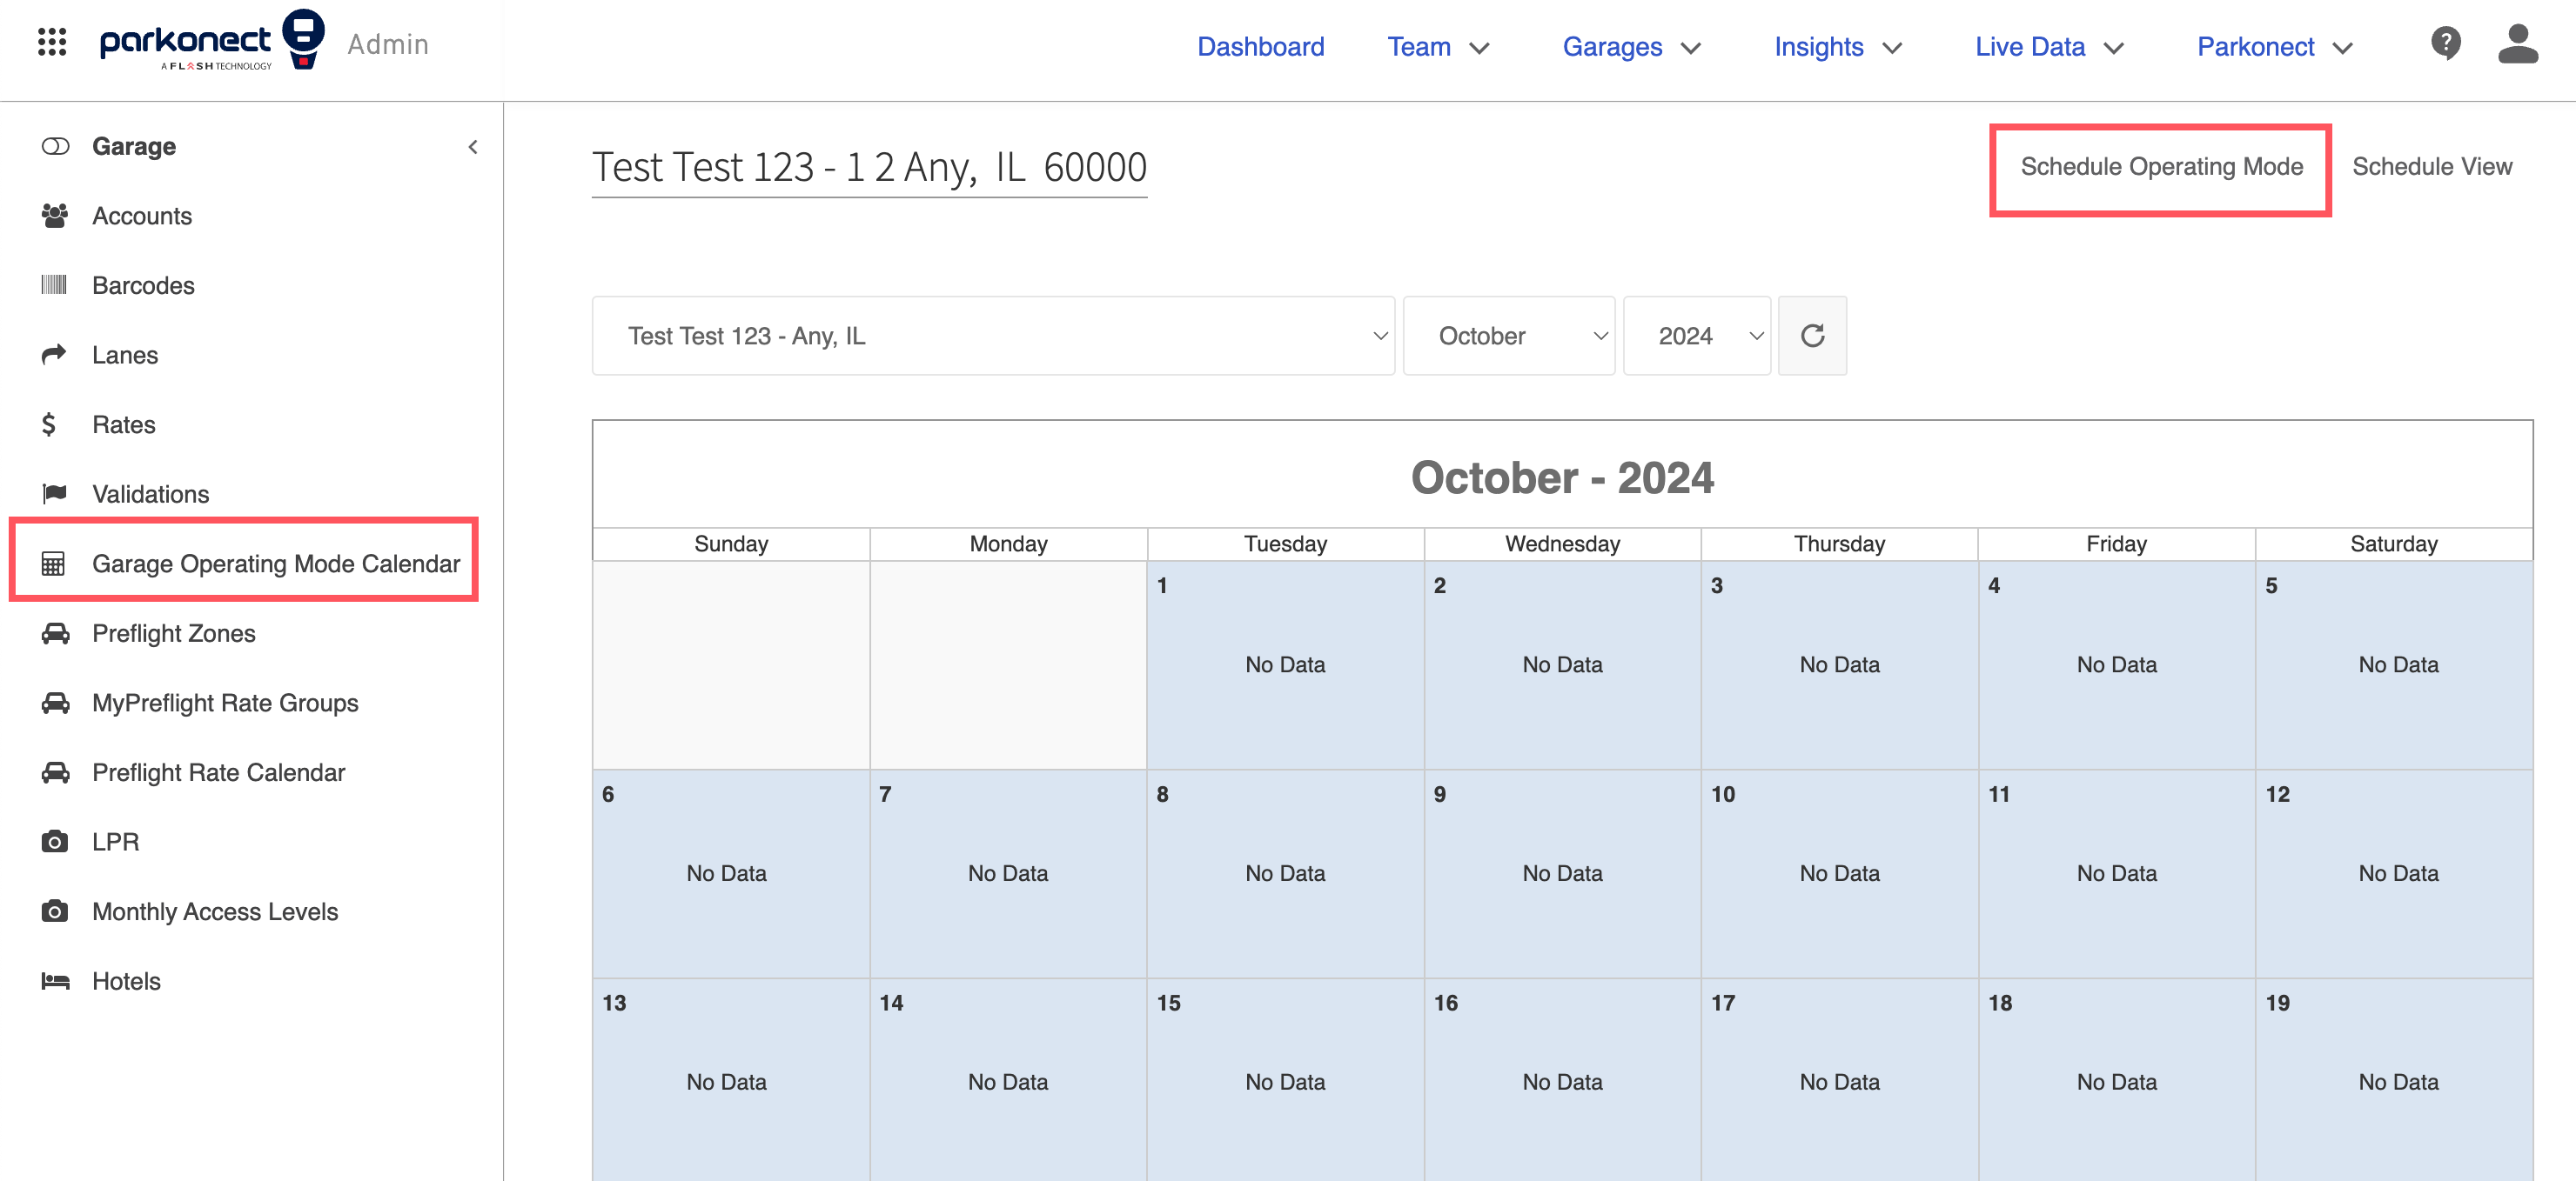Click Schedule Operating Mode button

coord(2160,167)
